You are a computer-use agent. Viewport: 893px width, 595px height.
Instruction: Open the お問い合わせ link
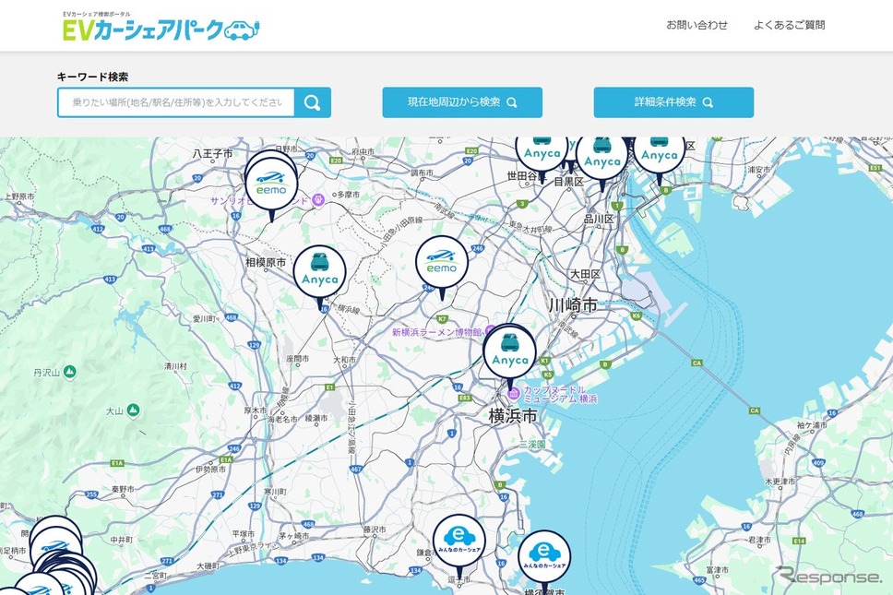click(x=697, y=25)
